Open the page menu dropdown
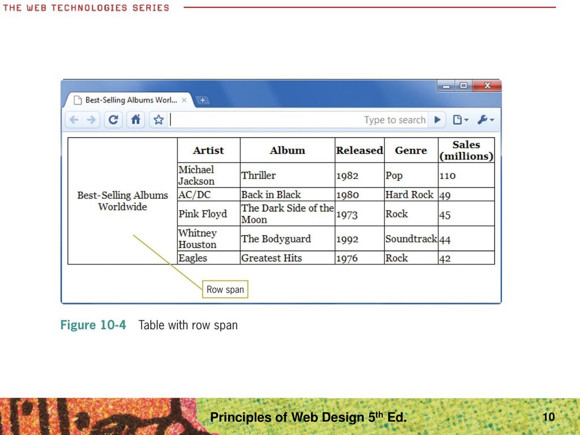The width and height of the screenshot is (580, 435). point(460,120)
